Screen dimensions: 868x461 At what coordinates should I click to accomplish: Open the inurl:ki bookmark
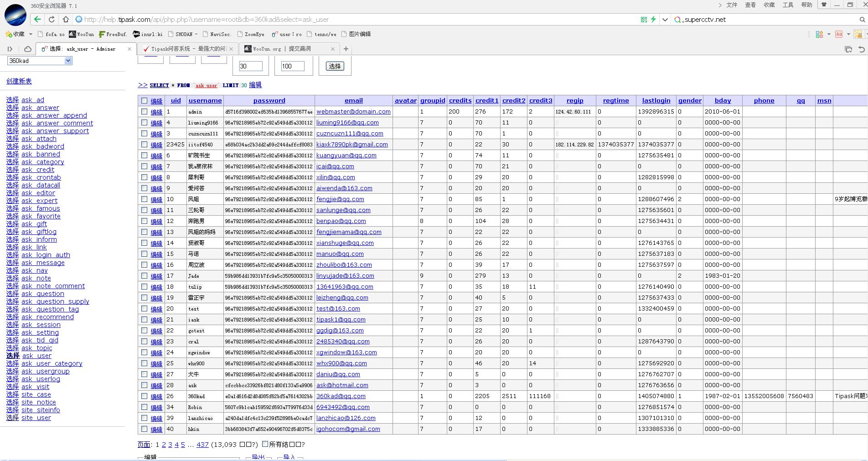tap(147, 34)
